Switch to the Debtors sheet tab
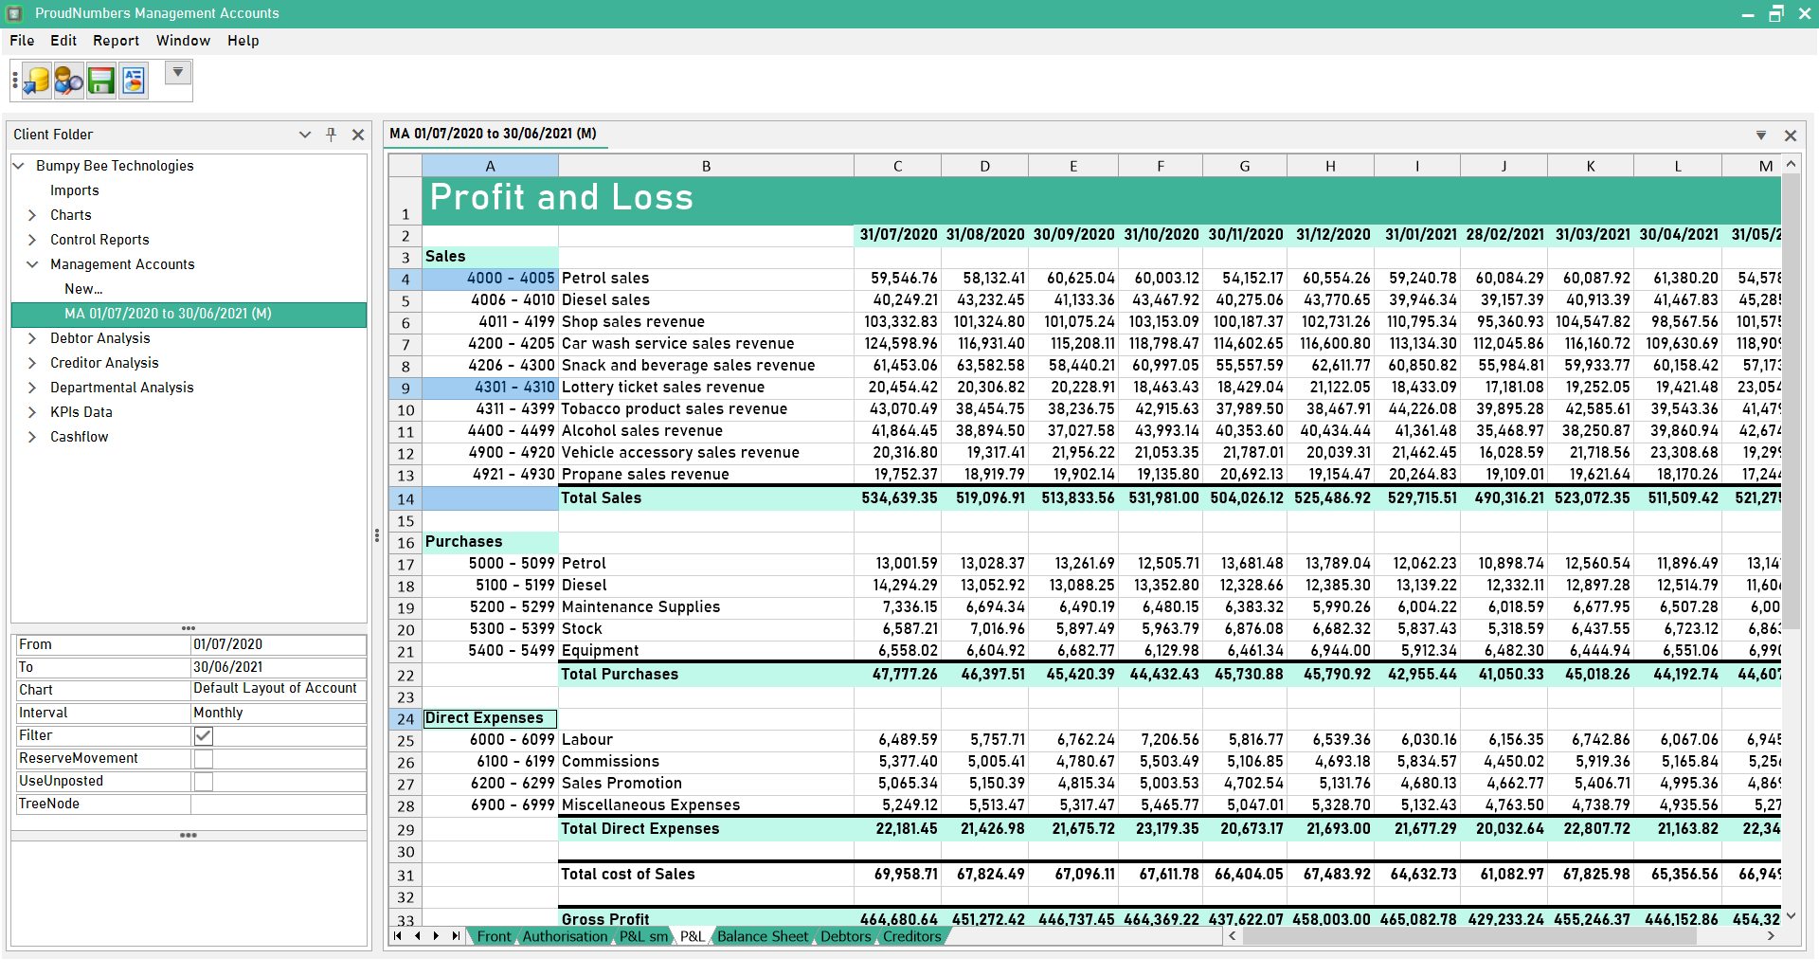The width and height of the screenshot is (1819, 976). (845, 936)
